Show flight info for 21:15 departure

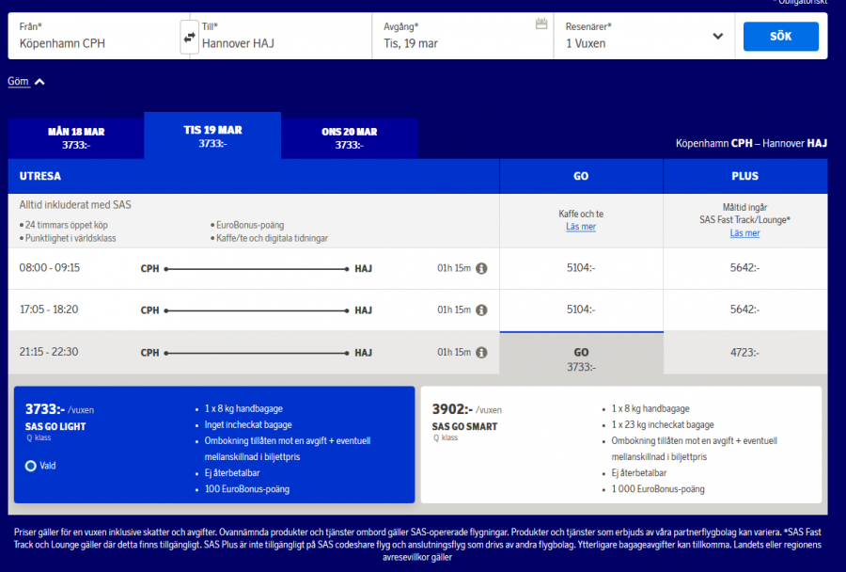[481, 352]
